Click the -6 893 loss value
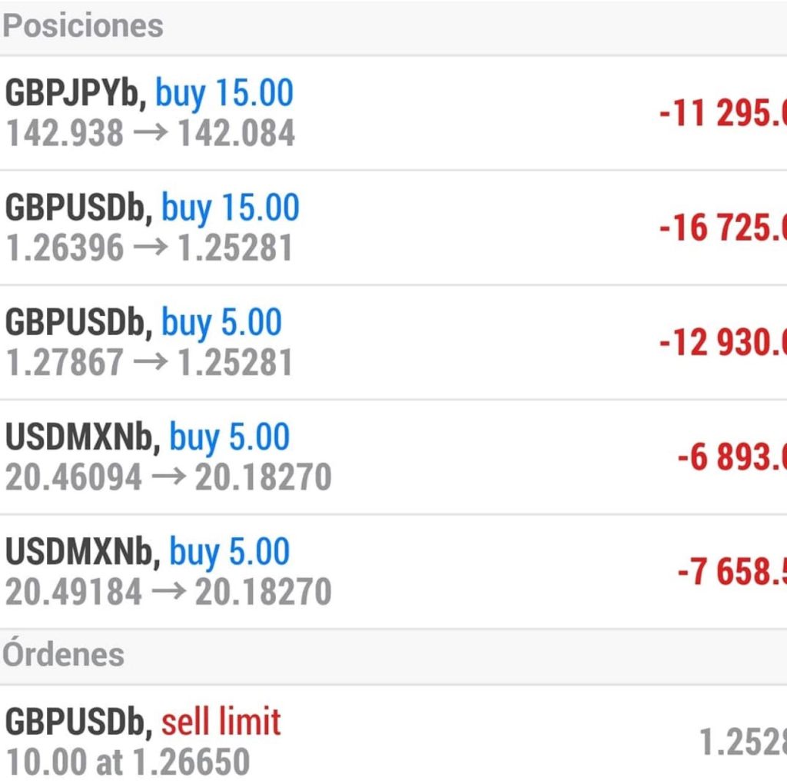The width and height of the screenshot is (787, 784). point(732,457)
